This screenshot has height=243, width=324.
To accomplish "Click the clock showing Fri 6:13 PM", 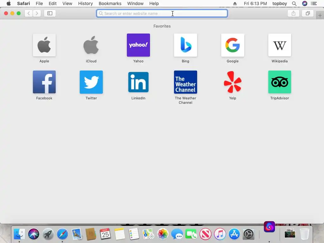I will (255, 3).
